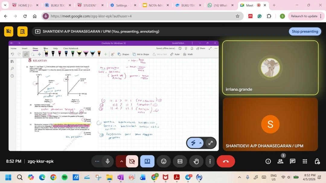Bookmark this page star icon
Viewport: 326px width, 183px height.
[x=238, y=16]
